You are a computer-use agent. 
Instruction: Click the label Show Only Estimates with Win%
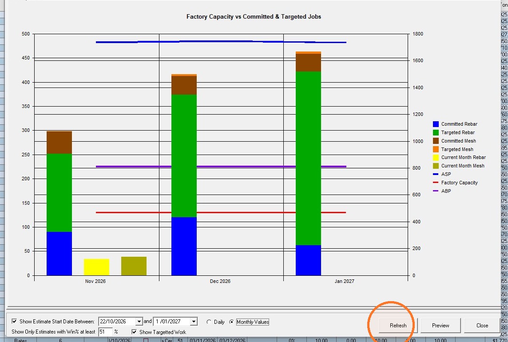click(x=53, y=332)
